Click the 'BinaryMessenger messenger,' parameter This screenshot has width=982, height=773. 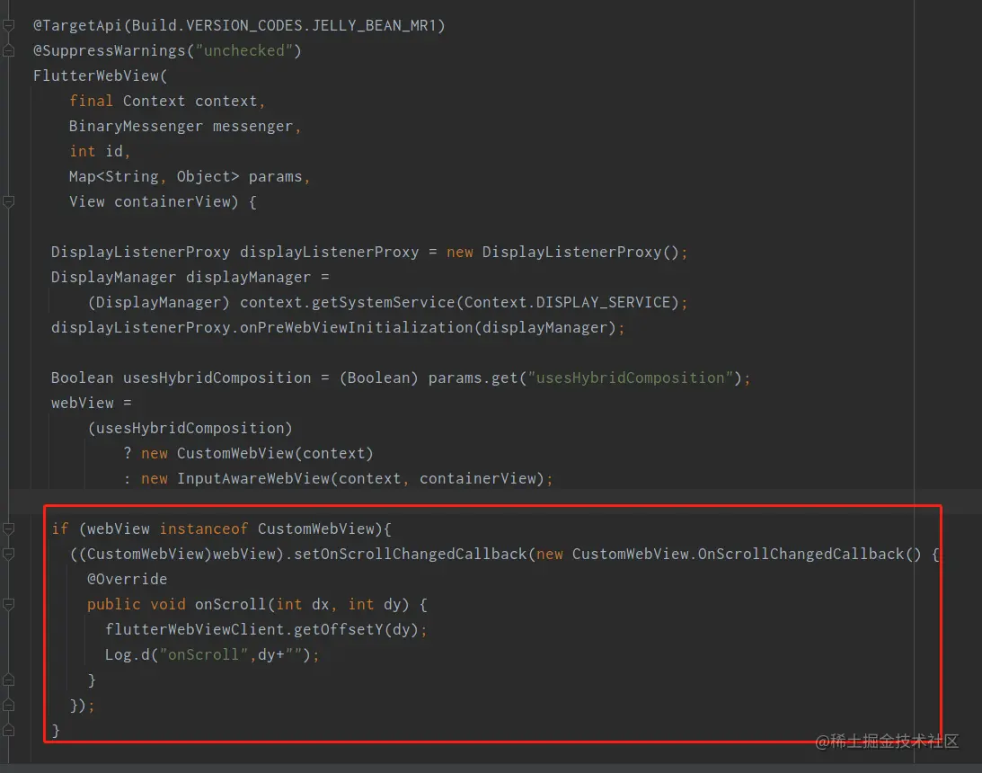[185, 126]
